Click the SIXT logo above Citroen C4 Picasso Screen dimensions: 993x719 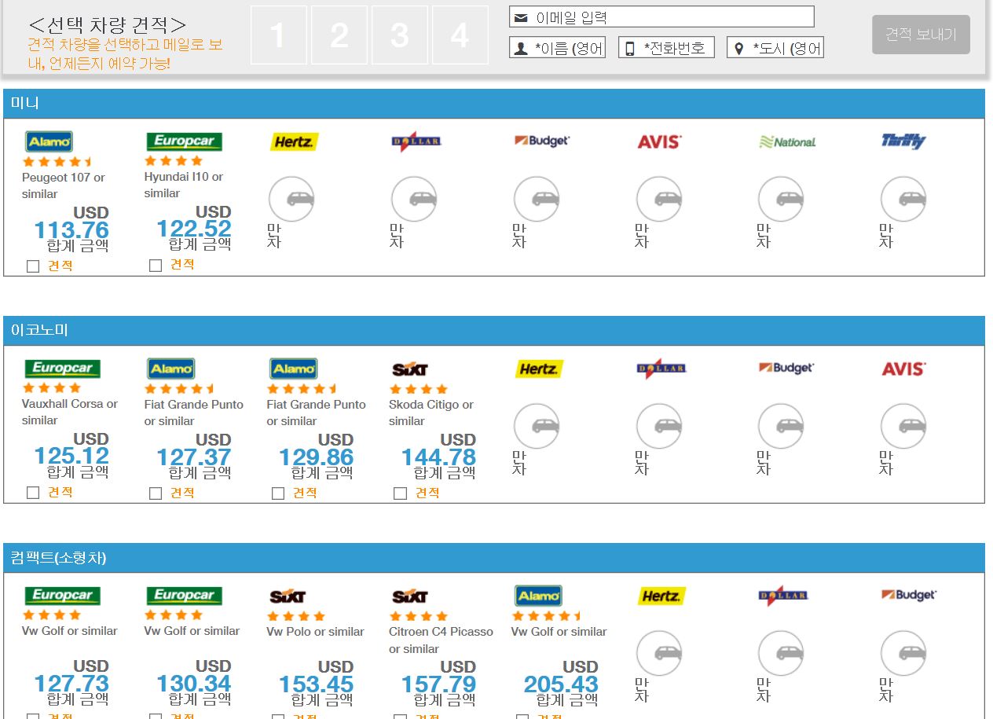tap(409, 596)
